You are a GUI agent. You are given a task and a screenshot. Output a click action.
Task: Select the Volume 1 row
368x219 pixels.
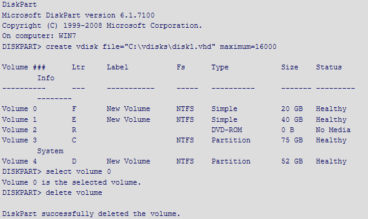pos(174,119)
